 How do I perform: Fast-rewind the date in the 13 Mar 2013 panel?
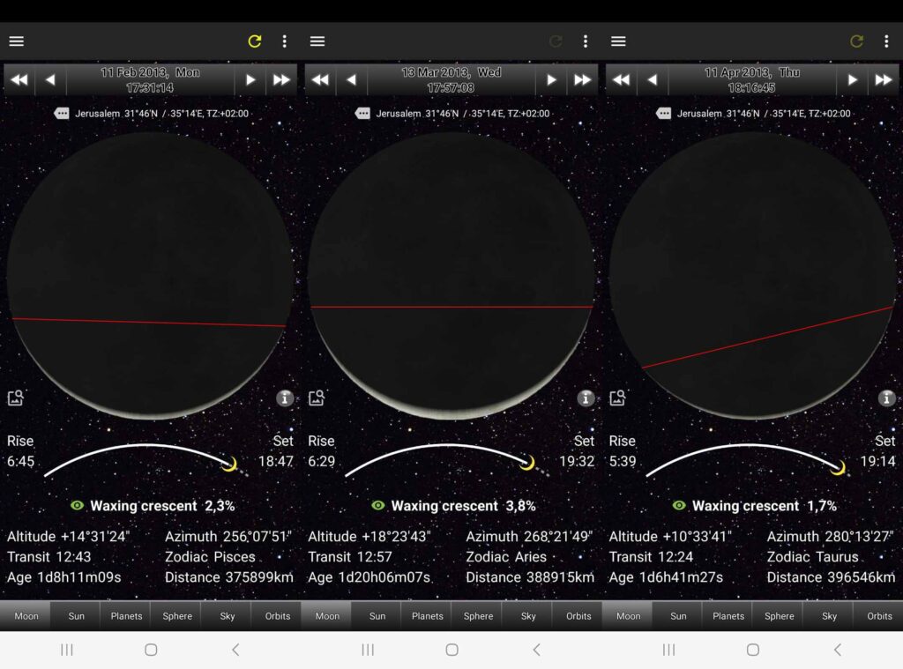tap(320, 80)
